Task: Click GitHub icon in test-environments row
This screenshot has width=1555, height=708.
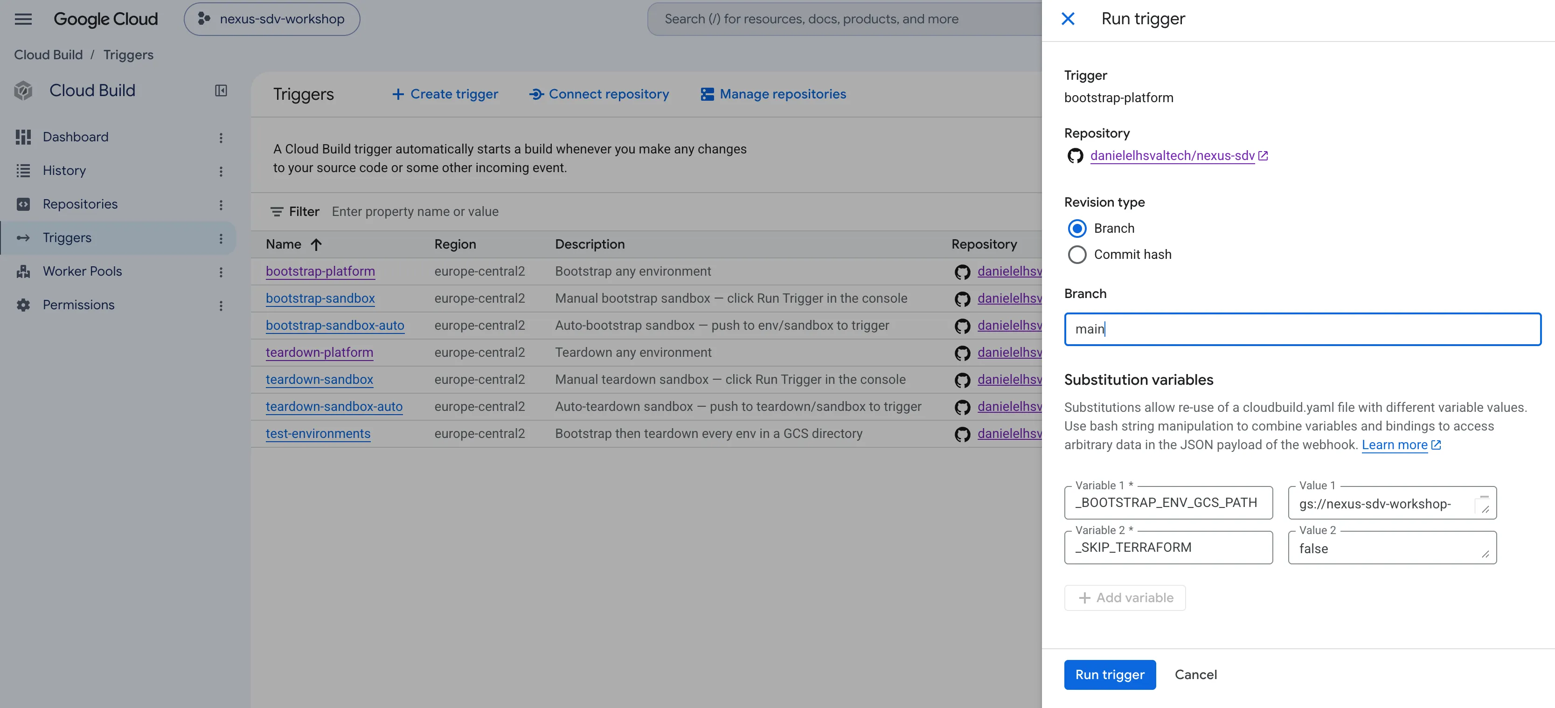Action: click(962, 435)
